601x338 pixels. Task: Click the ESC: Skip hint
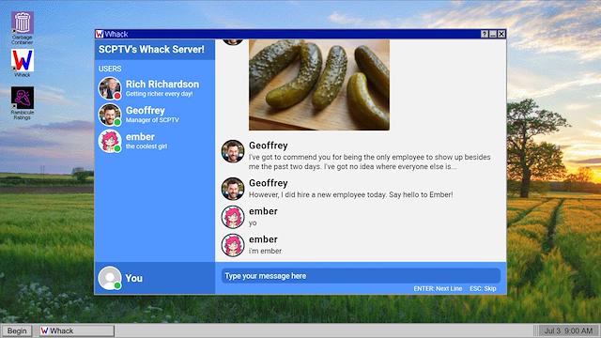click(483, 288)
